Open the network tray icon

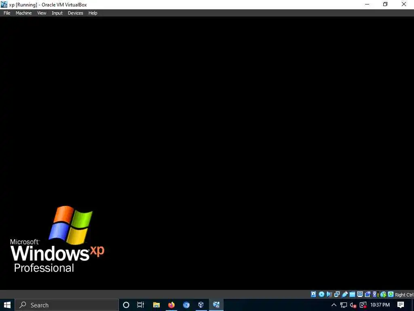click(344, 305)
